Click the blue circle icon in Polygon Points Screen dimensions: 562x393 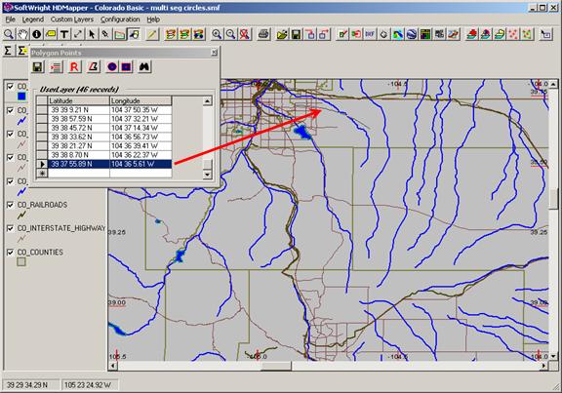point(112,67)
